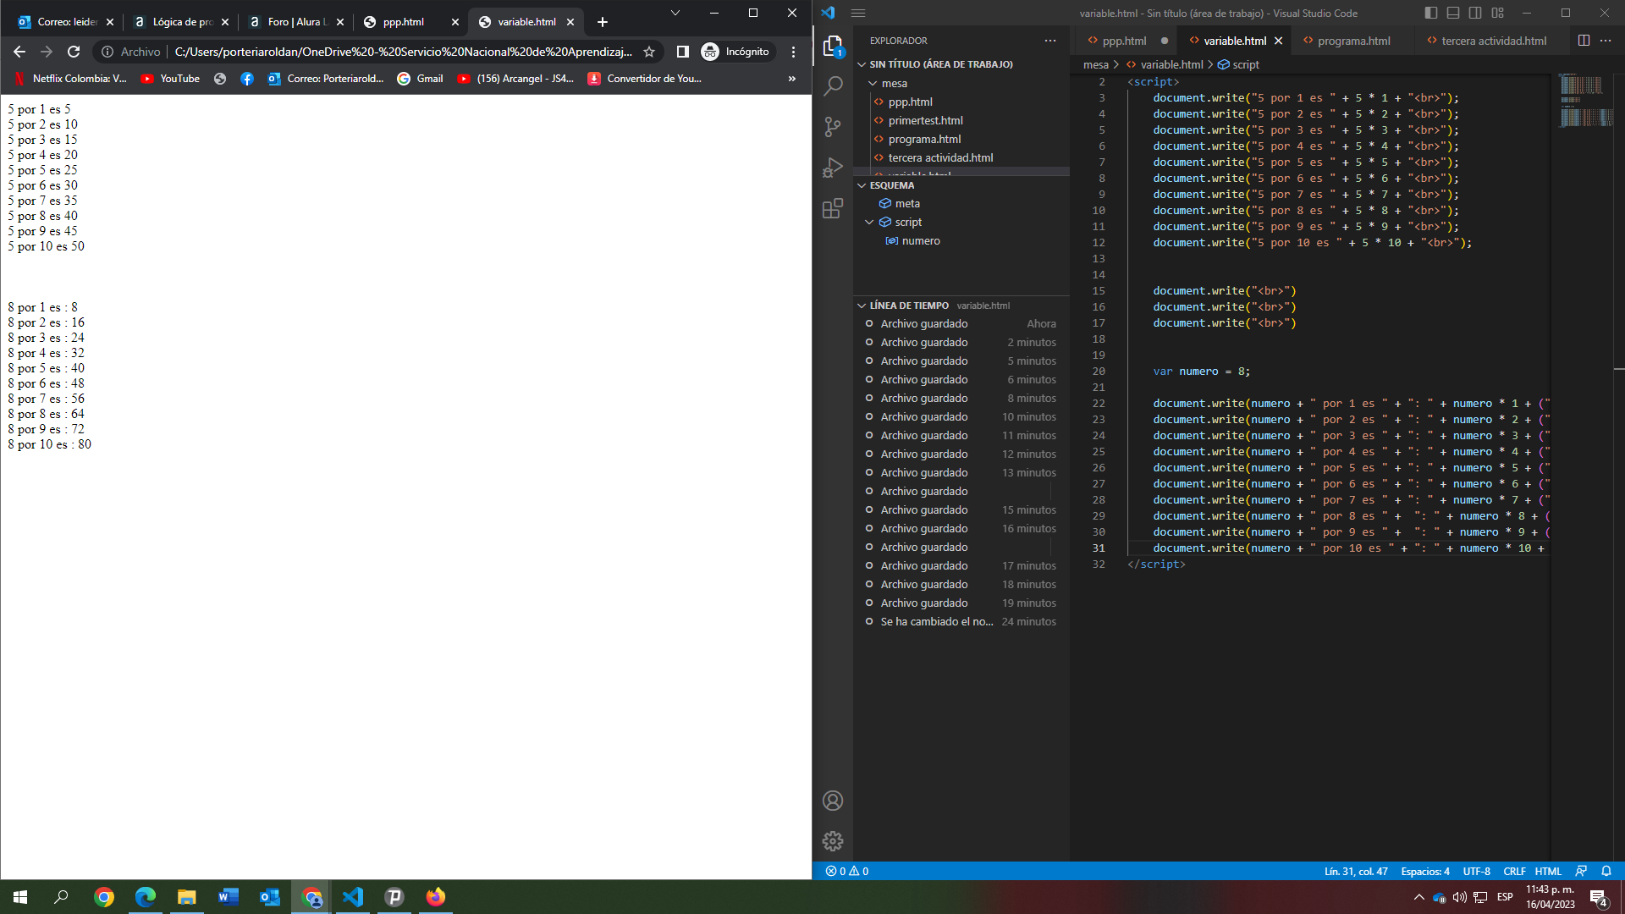
Task: Change indentation via Espacios: 4
Action: point(1425,871)
